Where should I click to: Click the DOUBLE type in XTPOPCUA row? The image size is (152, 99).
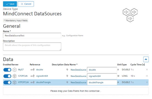(126, 82)
